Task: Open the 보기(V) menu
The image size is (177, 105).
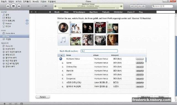Action: point(19,2)
